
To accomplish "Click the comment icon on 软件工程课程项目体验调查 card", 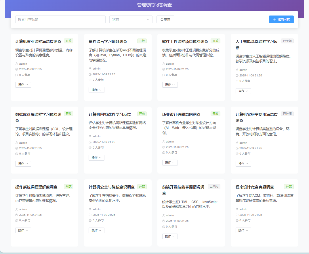I will [164, 75].
